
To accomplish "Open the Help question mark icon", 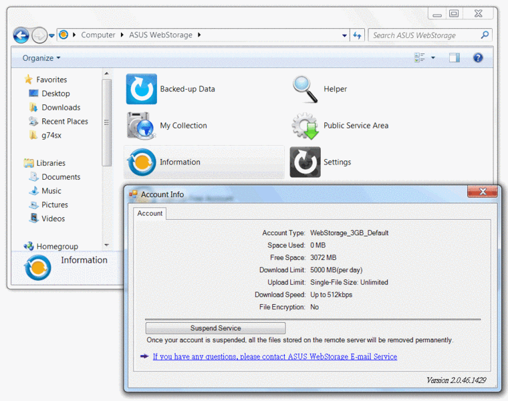I will pos(478,57).
